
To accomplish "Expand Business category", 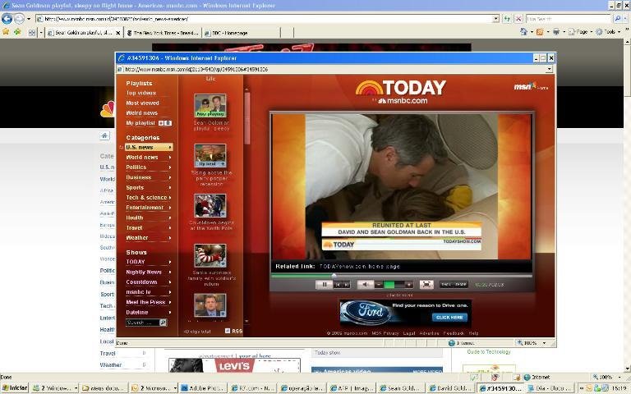I will tap(149, 177).
